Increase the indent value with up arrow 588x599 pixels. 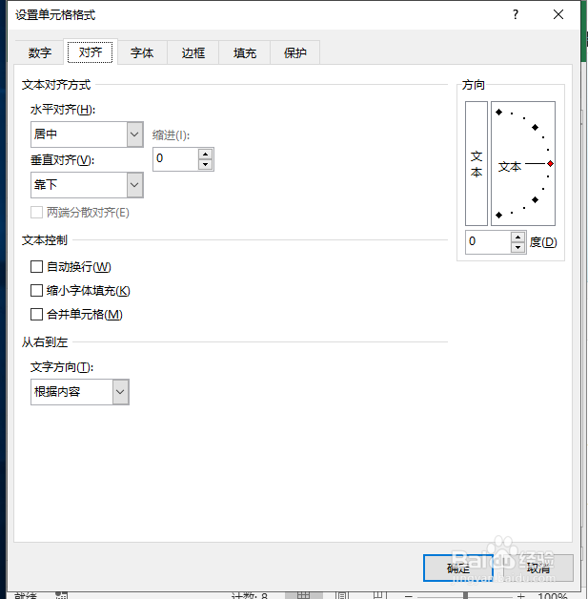tap(205, 154)
